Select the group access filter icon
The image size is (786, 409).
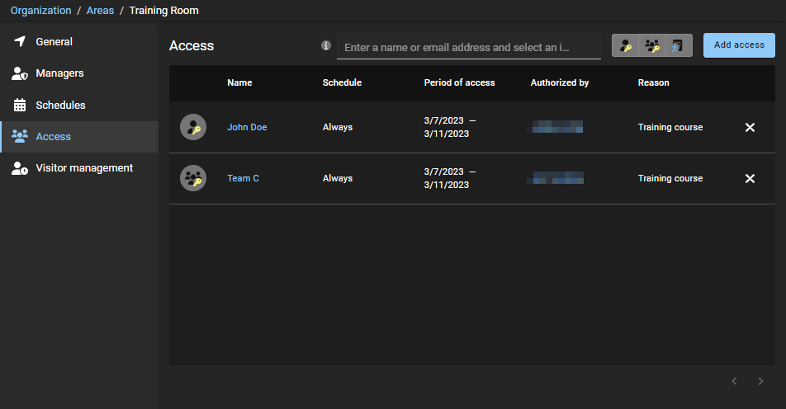[652, 46]
